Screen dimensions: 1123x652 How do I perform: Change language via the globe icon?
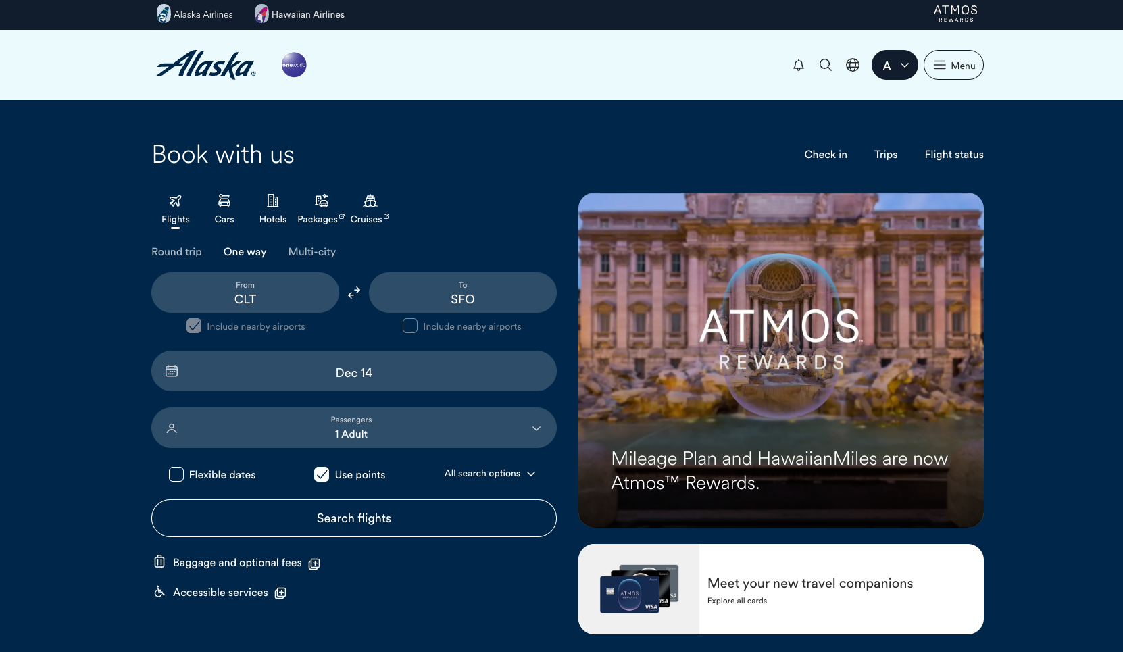[853, 65]
